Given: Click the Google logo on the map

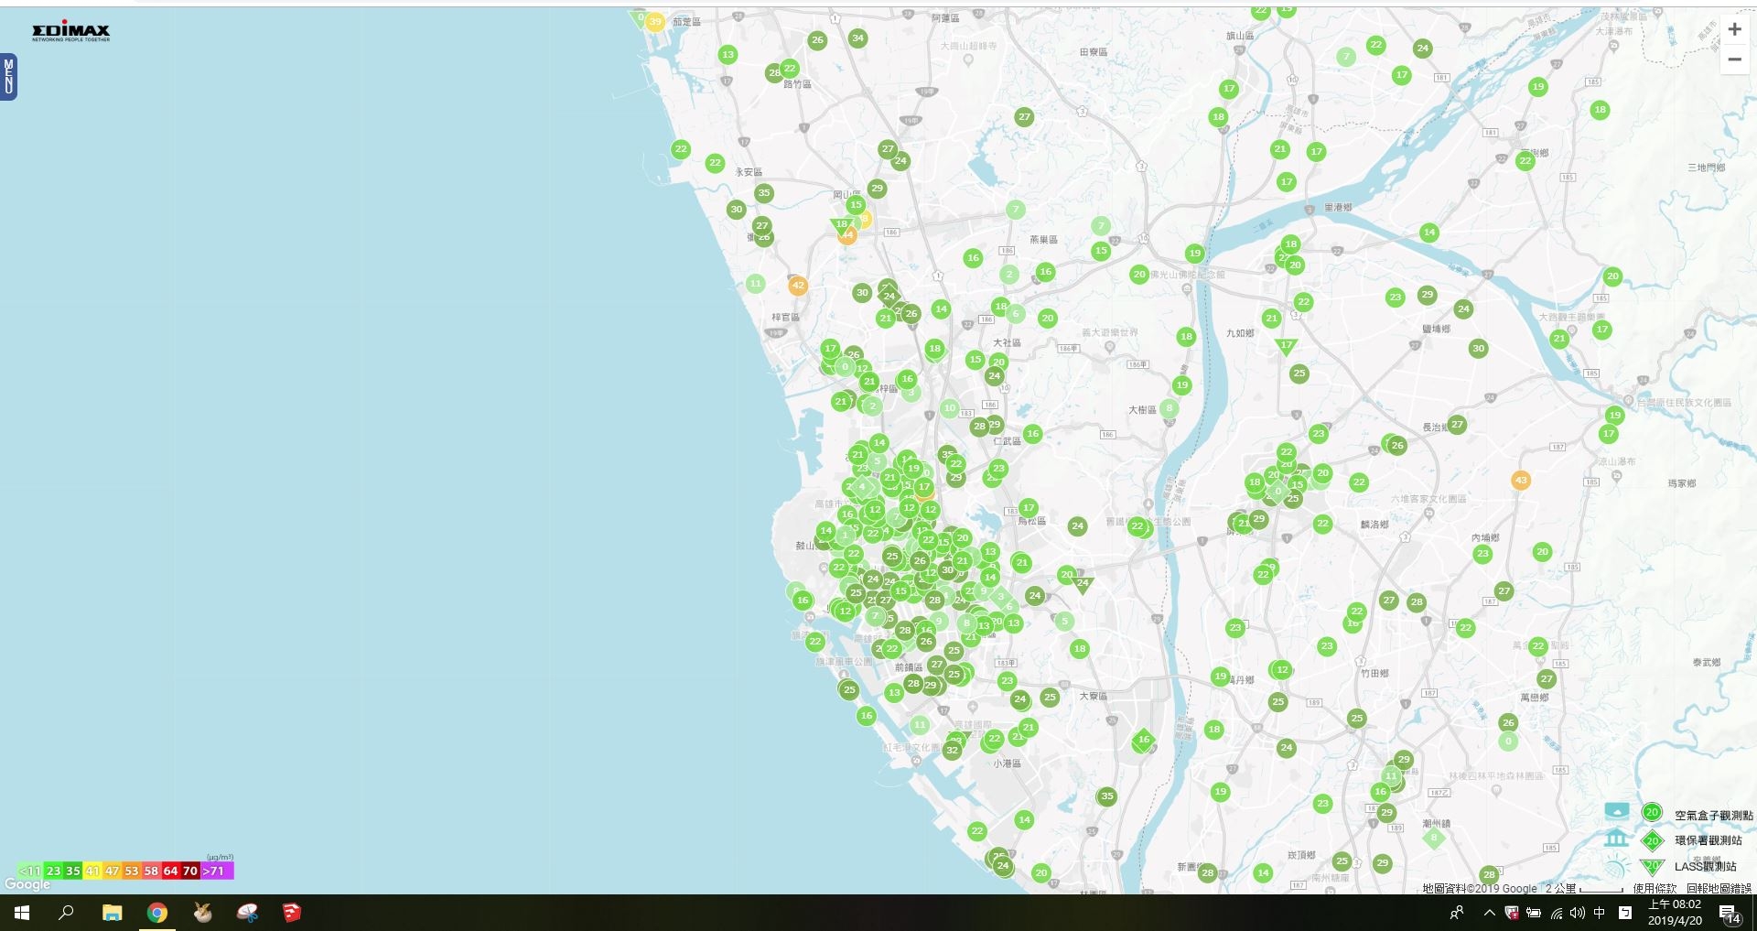Looking at the screenshot, I should click(x=27, y=884).
